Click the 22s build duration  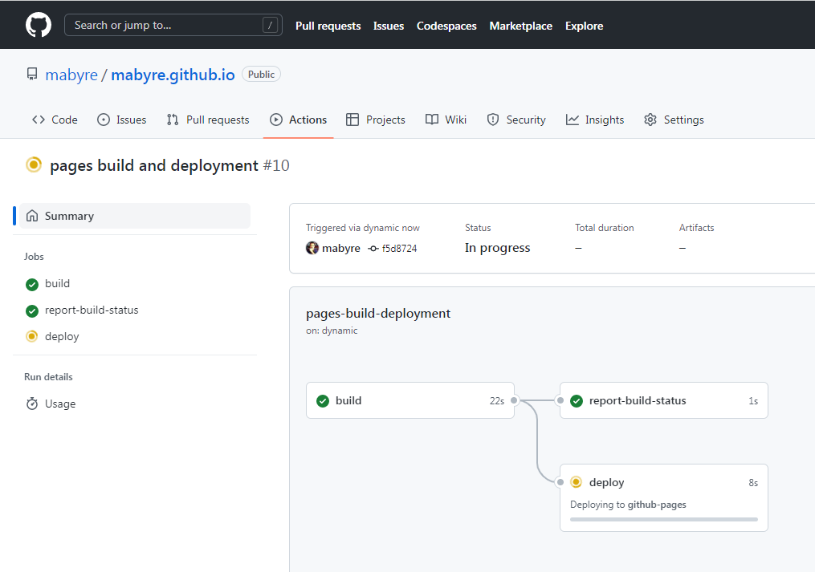[496, 401]
